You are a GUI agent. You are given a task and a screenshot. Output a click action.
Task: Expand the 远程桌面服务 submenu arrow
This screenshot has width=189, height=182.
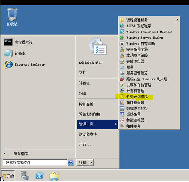[x=177, y=20]
